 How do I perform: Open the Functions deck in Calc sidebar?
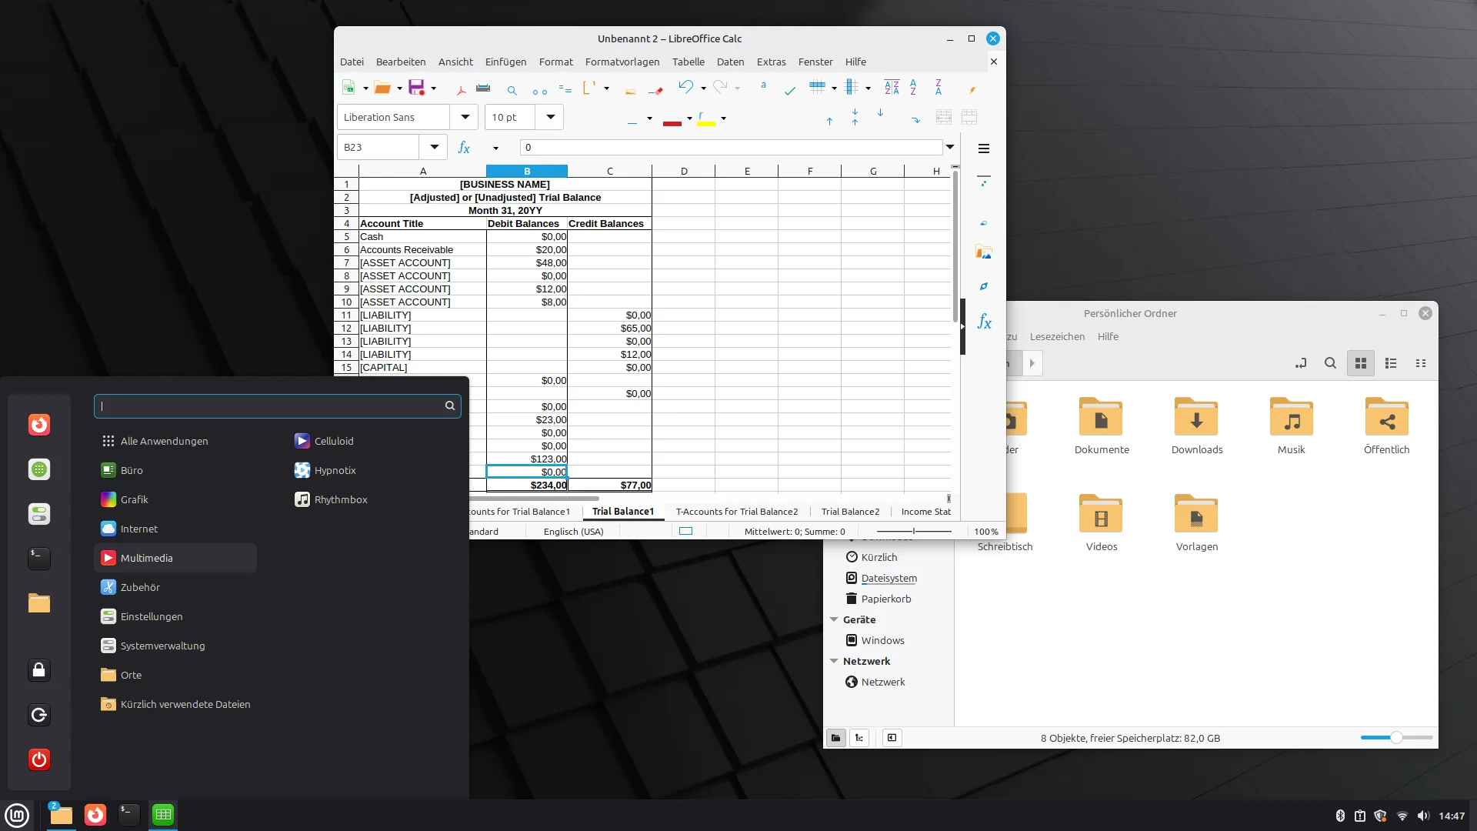pyautogui.click(x=984, y=322)
